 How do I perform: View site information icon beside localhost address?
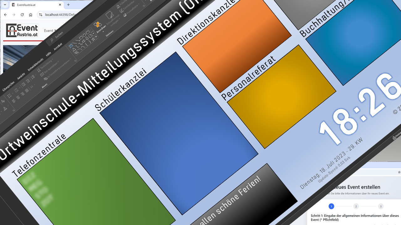[x=40, y=15]
